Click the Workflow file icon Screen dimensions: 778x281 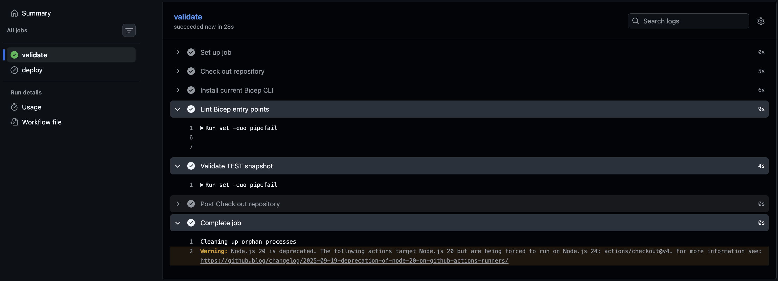14,122
